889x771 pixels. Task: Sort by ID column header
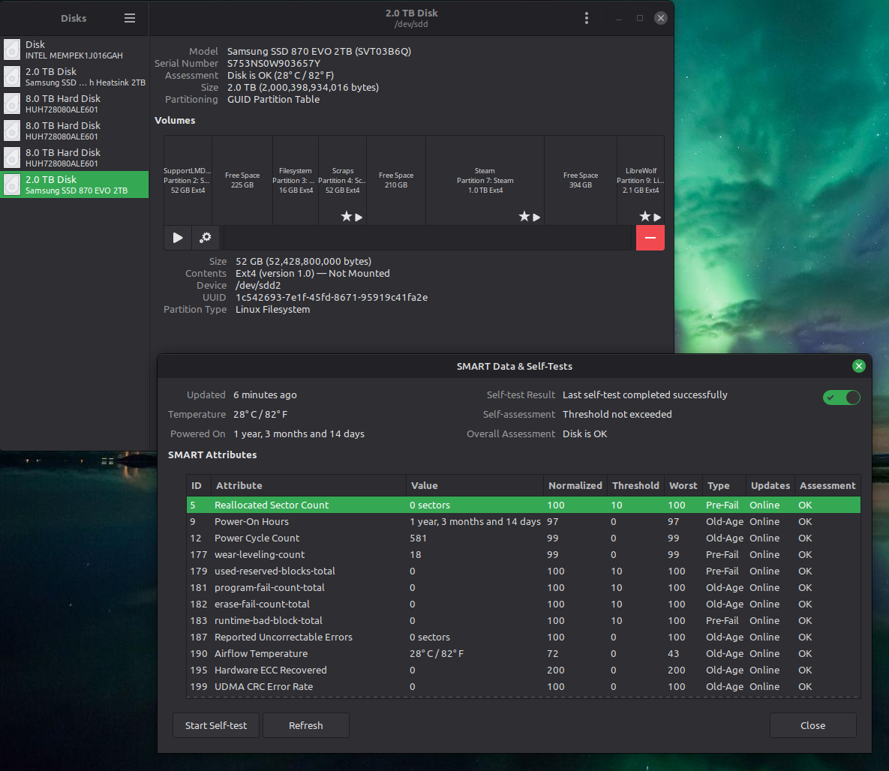(198, 485)
